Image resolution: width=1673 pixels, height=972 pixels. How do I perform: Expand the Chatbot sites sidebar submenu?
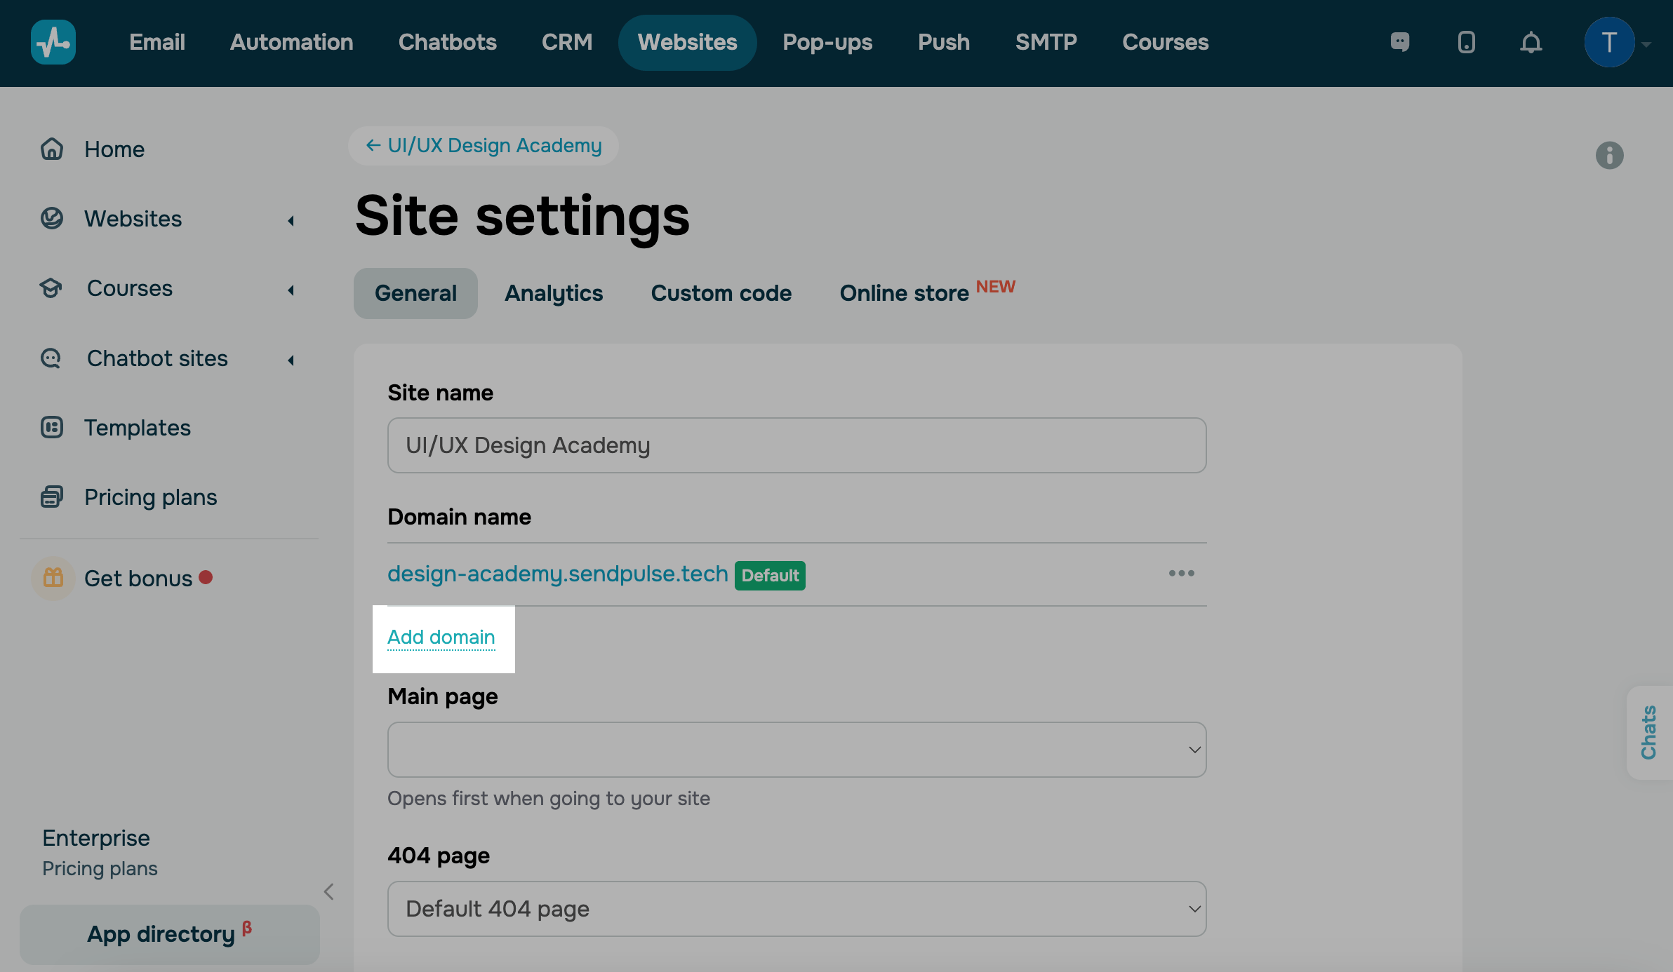291,360
